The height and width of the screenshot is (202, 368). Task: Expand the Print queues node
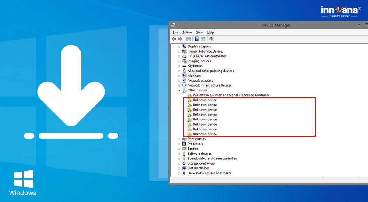point(180,139)
